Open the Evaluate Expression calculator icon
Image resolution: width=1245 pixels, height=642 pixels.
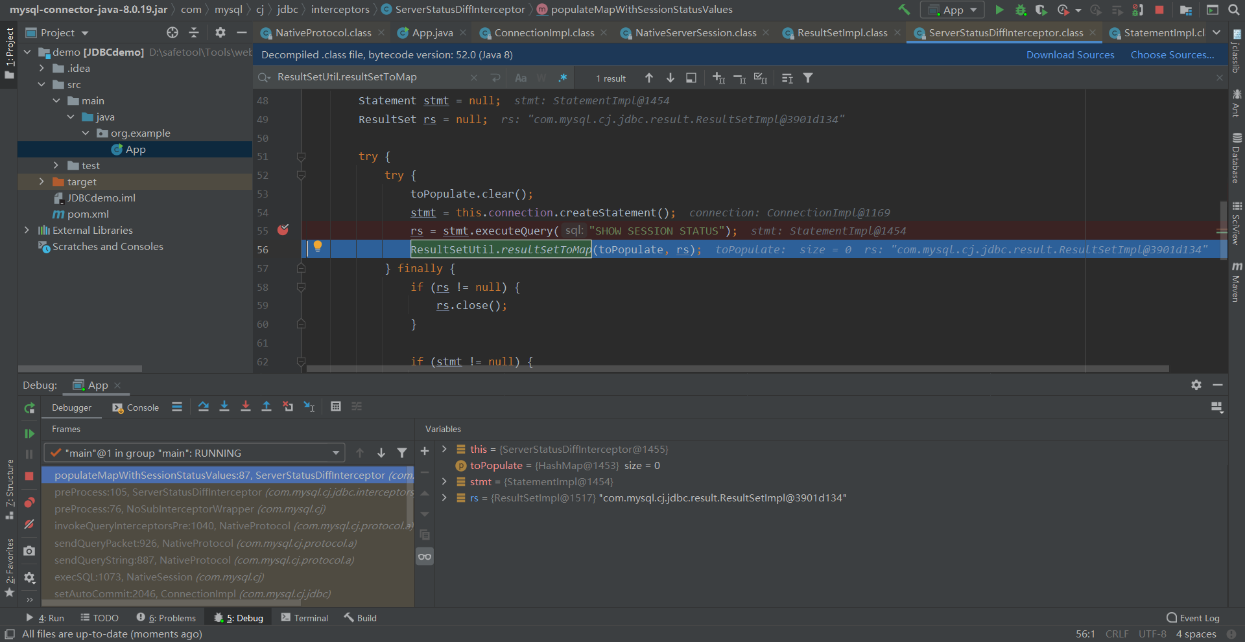coord(336,407)
